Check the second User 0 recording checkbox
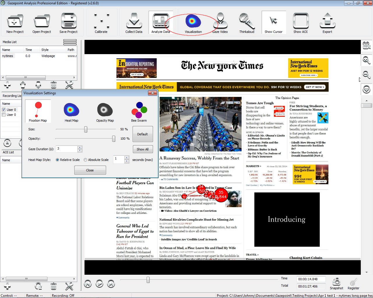373x298 pixels. pos(4,115)
